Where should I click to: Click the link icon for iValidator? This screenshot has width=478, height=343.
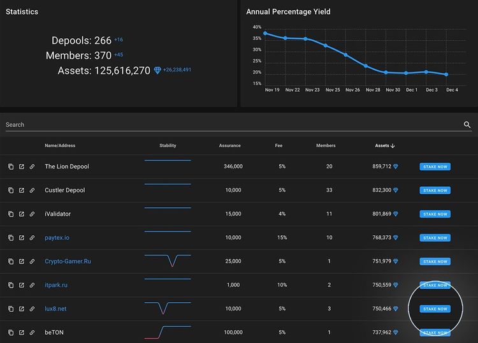[33, 214]
